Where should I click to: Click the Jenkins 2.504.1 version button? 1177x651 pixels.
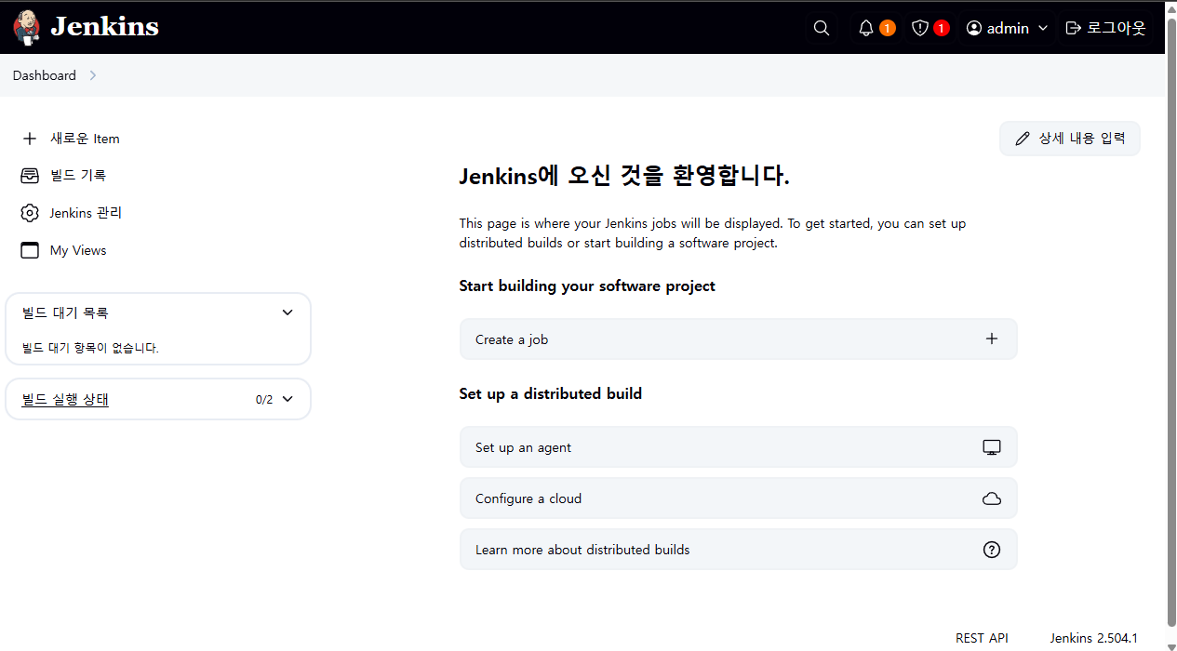coord(1094,638)
